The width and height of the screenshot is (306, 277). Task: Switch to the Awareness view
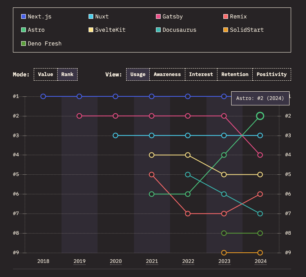click(167, 74)
